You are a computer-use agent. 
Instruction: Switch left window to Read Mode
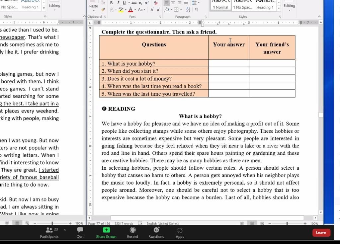pos(7,223)
